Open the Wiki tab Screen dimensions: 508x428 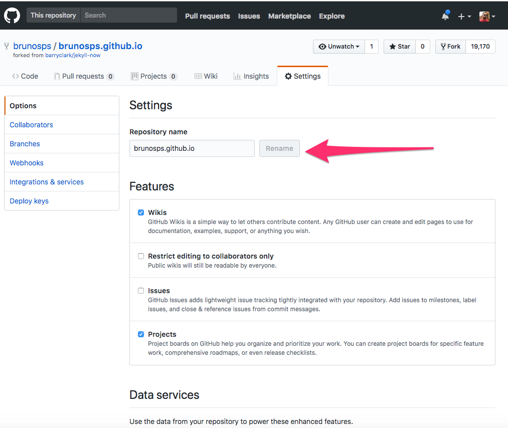point(206,76)
